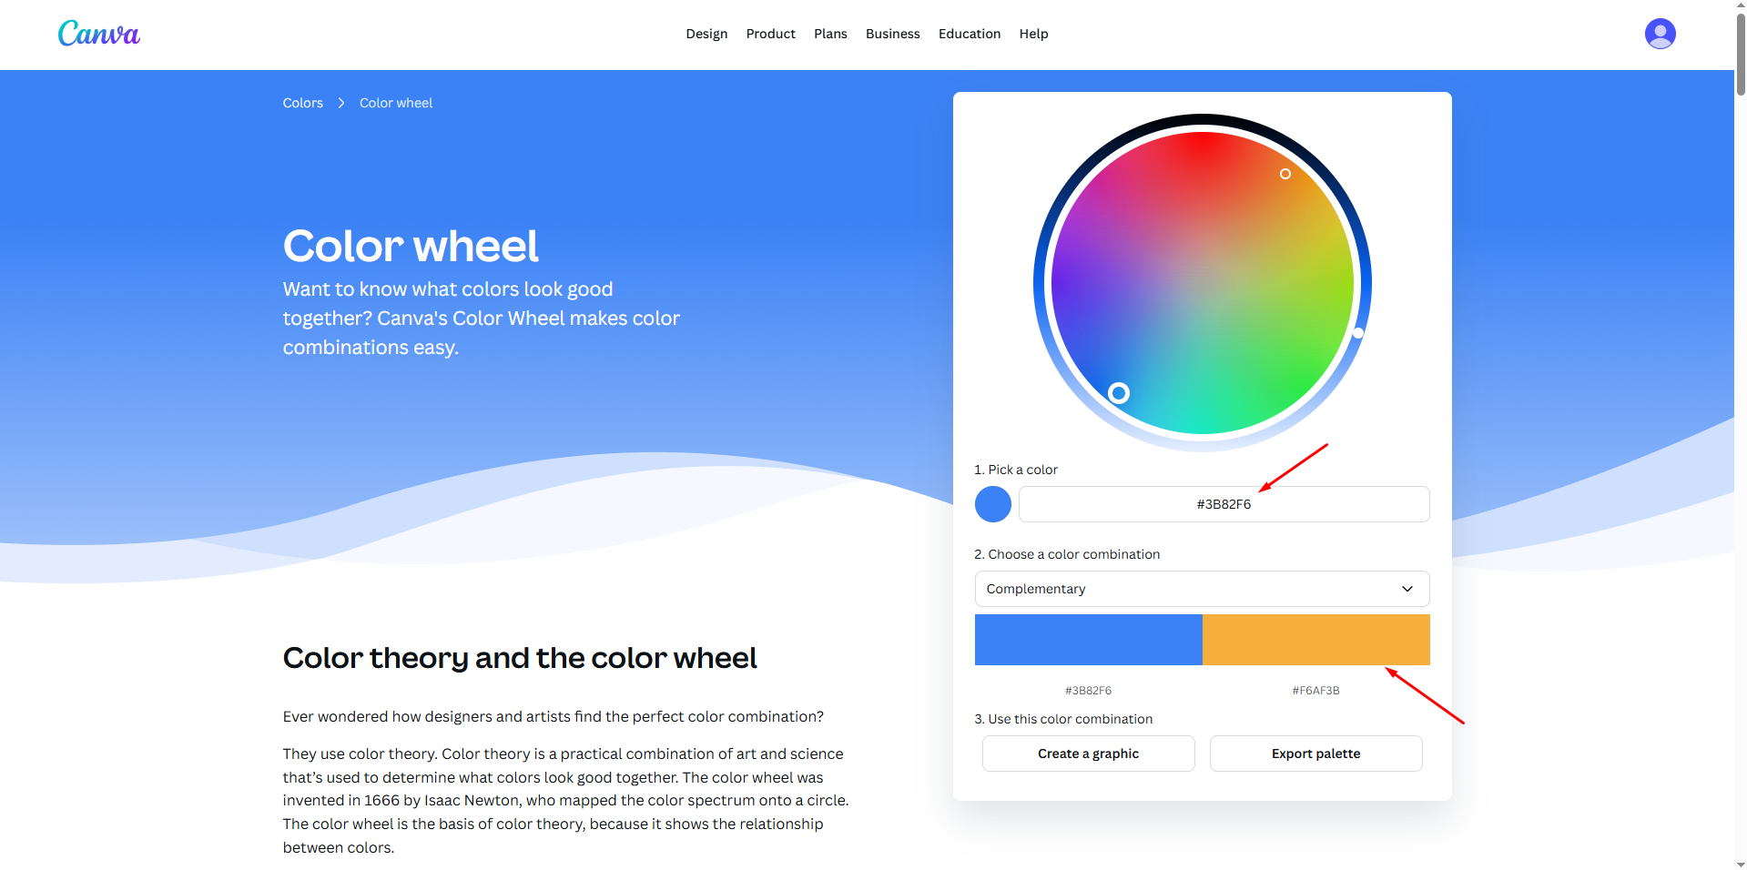1747x870 pixels.
Task: Expand the Complementary combination dropdown
Action: pyautogui.click(x=1201, y=589)
